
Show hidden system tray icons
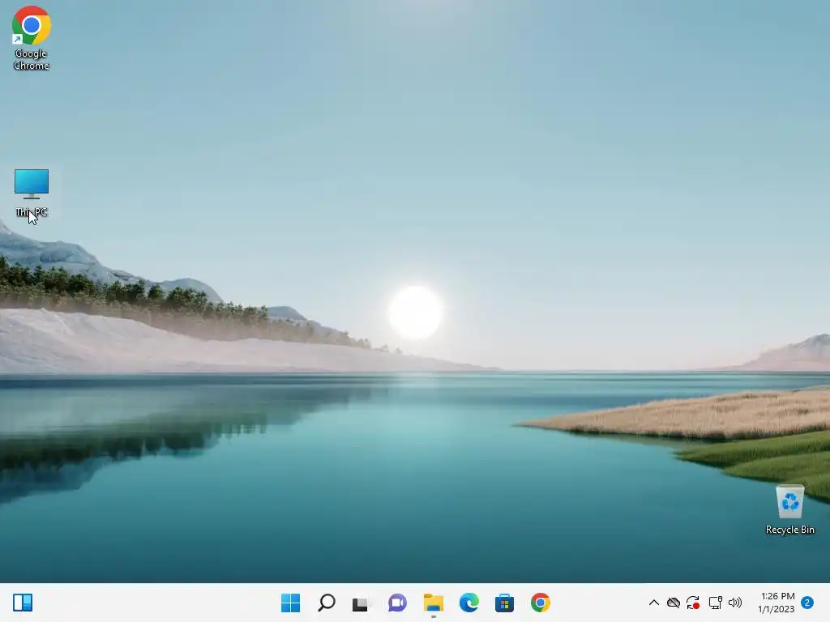click(x=654, y=603)
